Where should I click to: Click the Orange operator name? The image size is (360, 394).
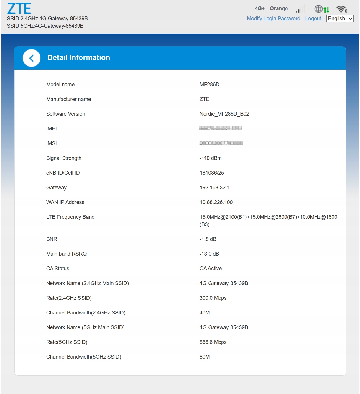(279, 9)
